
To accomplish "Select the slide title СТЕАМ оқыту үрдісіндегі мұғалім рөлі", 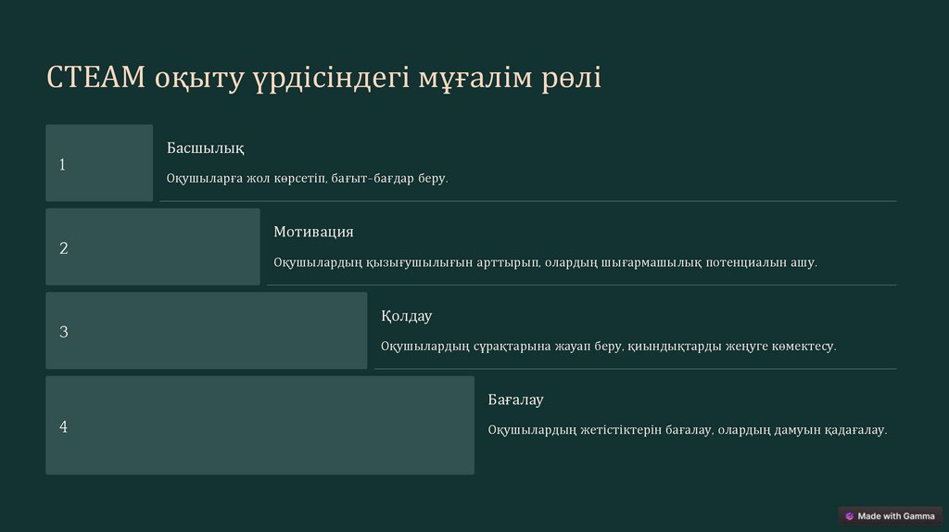I will coord(323,78).
